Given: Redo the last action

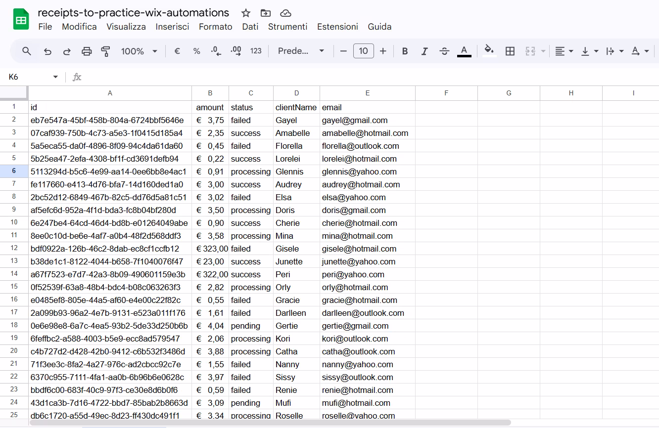Looking at the screenshot, I should pos(67,51).
